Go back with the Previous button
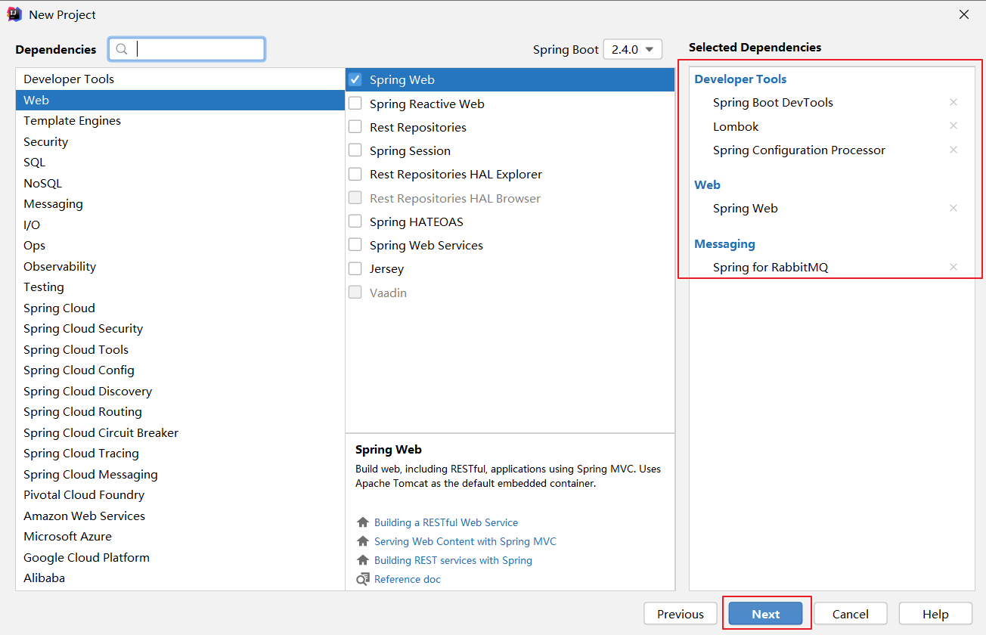The height and width of the screenshot is (635, 986). coord(681,614)
